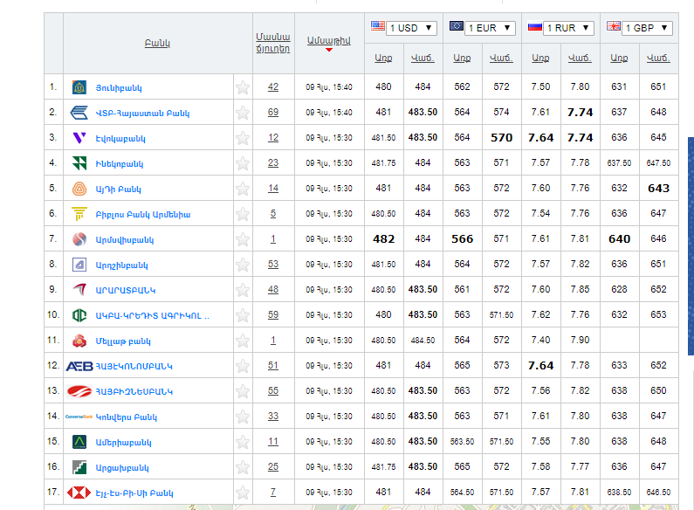Sort by USD sell rate header

[x=423, y=58]
